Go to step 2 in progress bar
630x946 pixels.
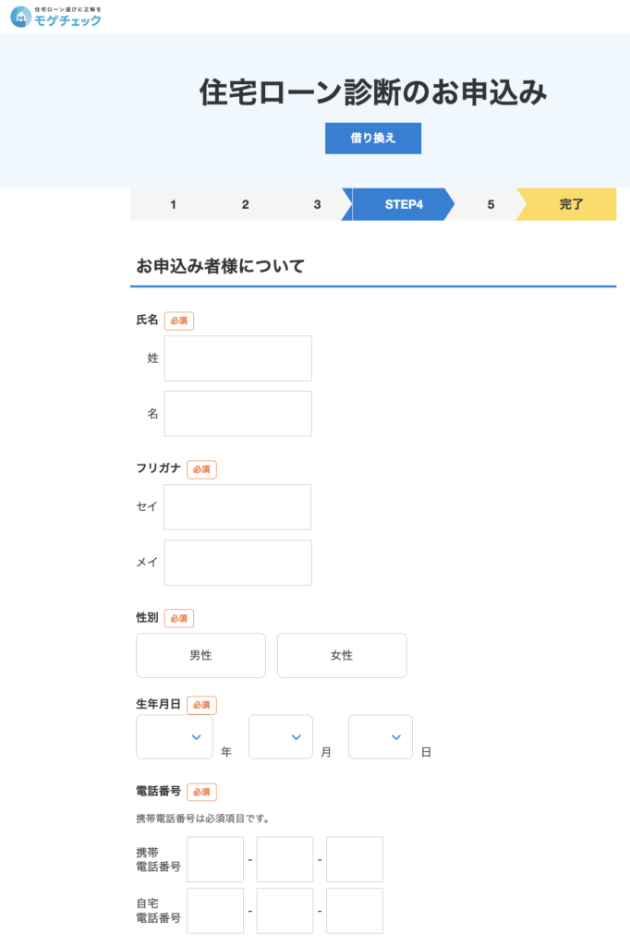click(x=245, y=204)
